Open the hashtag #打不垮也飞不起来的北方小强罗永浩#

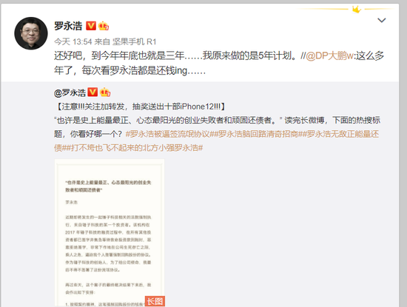point(132,148)
